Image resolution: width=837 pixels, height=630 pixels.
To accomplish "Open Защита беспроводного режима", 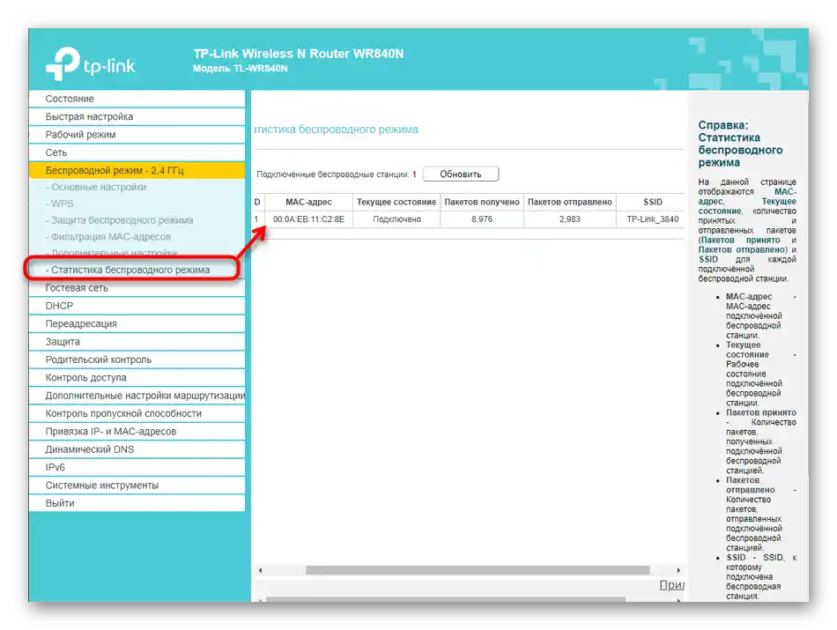I will click(x=120, y=220).
